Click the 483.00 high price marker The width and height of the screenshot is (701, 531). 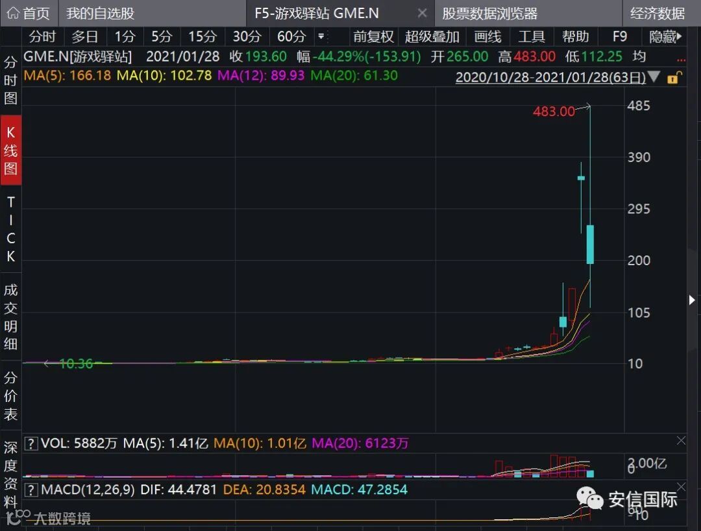[x=554, y=111]
